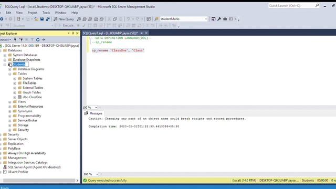
Task: Open the Edit menu
Action: 8,13
